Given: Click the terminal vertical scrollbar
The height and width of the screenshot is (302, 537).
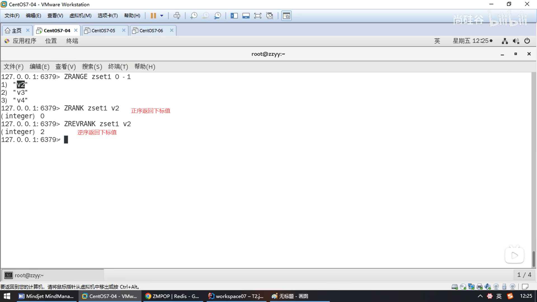Looking at the screenshot, I should tap(533, 259).
